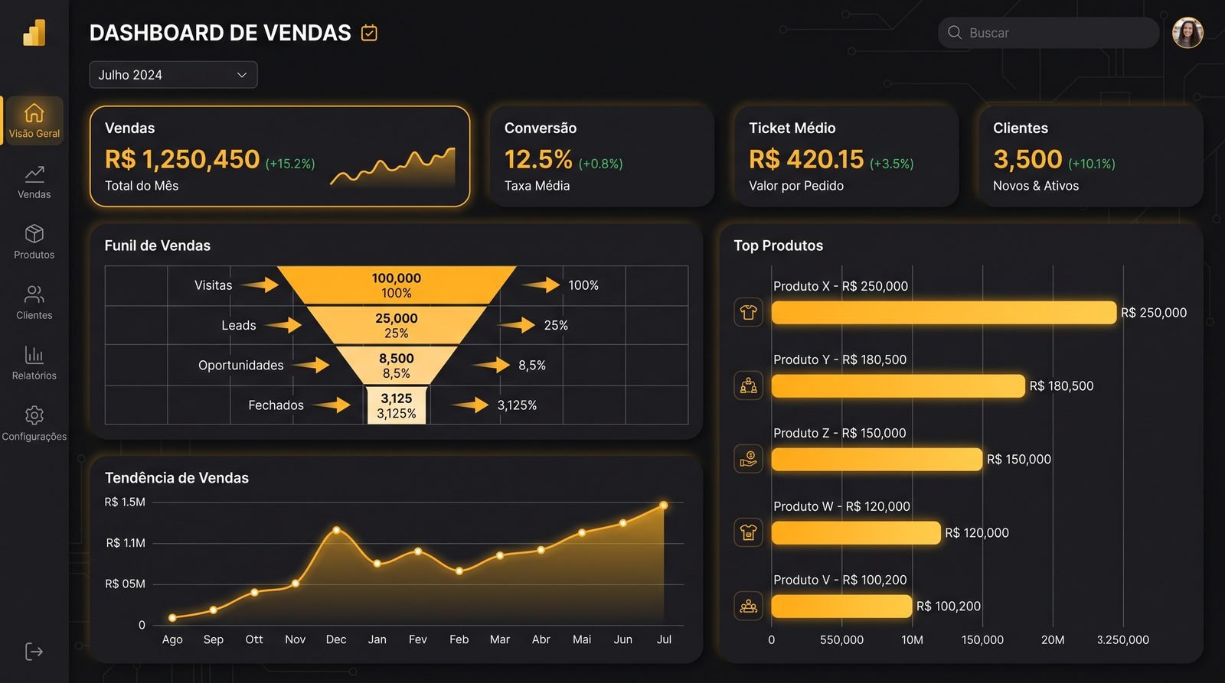Click the Produto Y R$ 180,500 bar

[x=898, y=385]
